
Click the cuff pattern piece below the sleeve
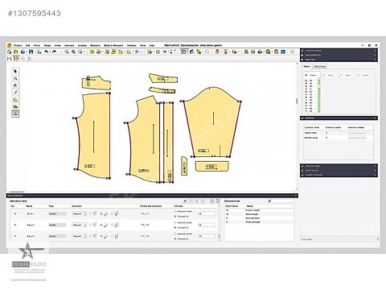click(211, 166)
